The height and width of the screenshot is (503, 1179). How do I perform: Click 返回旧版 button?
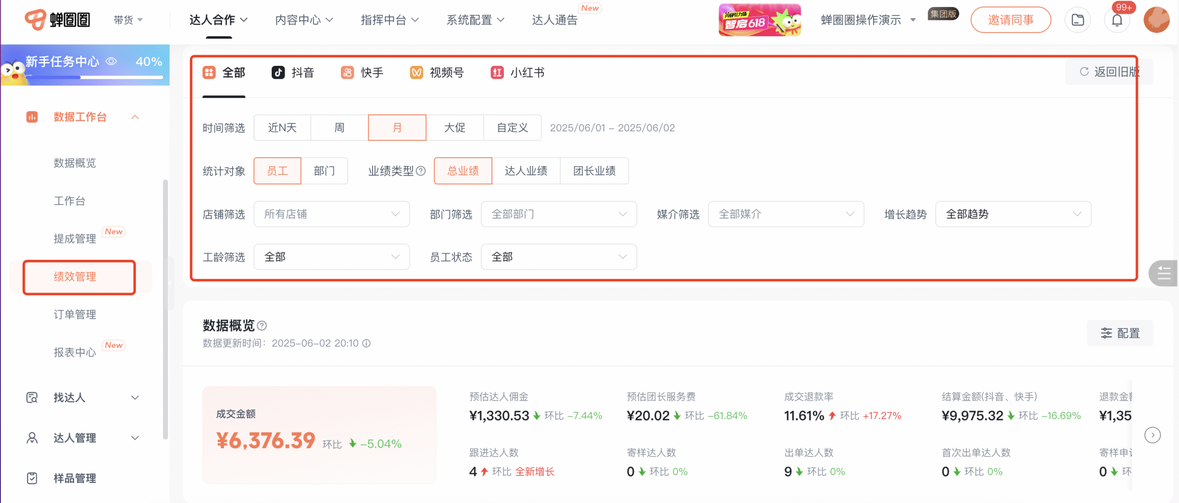pyautogui.click(x=1109, y=72)
